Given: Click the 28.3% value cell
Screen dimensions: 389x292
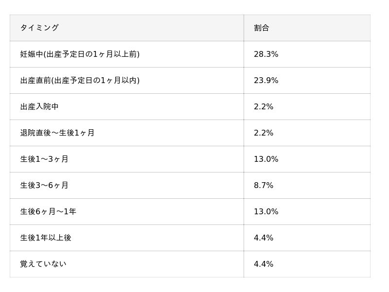Looking at the screenshot, I should (x=266, y=54).
